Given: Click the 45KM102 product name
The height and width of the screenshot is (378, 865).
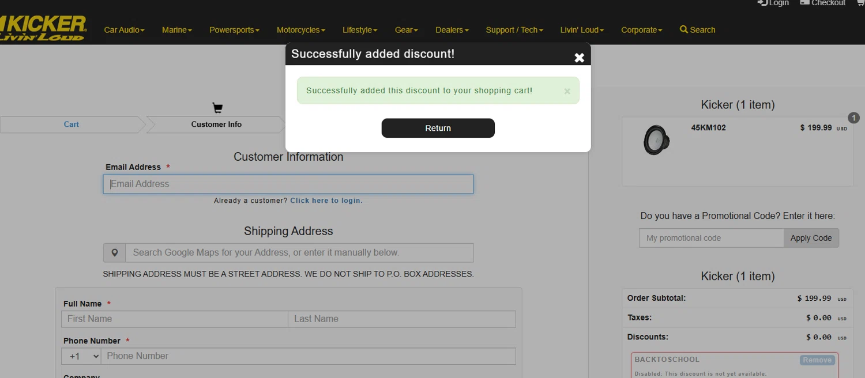Looking at the screenshot, I should tap(708, 128).
